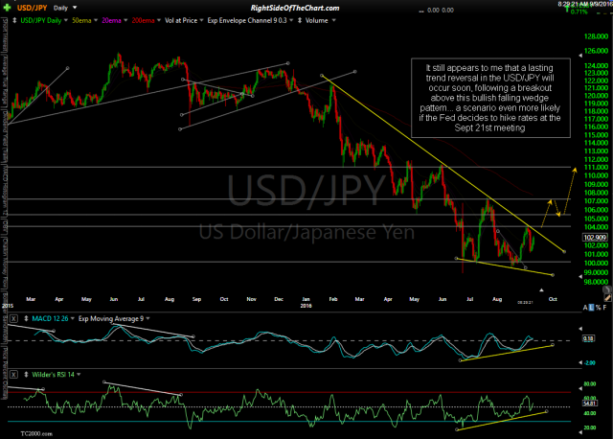Click the move handle beside USD/JPY Daily
Screen dimensions: 613x439
point(14,20)
